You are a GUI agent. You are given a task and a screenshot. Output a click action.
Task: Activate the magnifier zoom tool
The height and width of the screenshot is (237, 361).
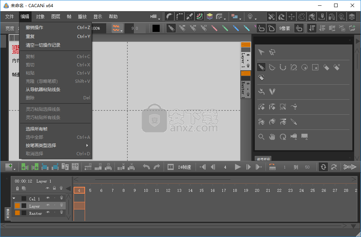261,137
